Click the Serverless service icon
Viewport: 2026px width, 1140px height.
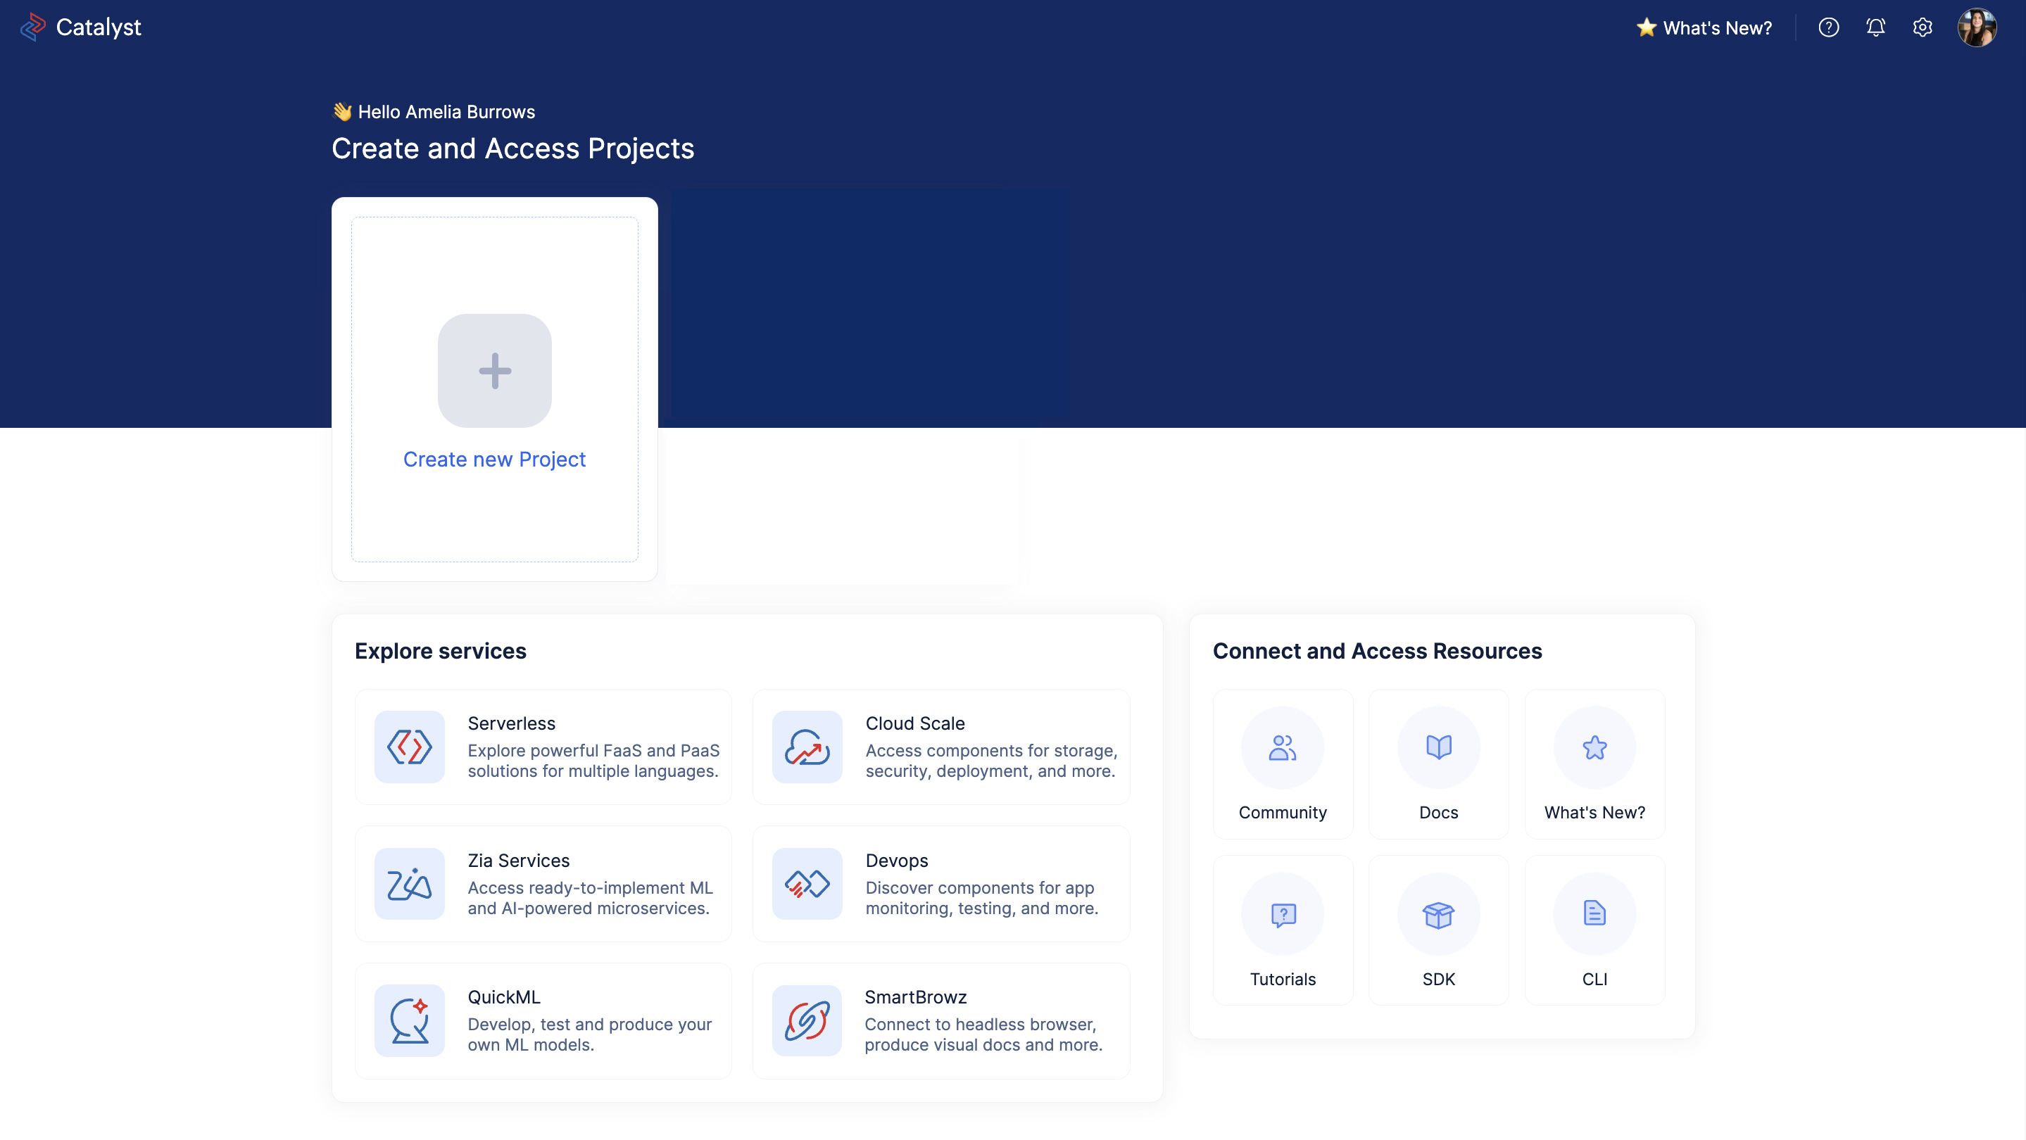pos(412,747)
